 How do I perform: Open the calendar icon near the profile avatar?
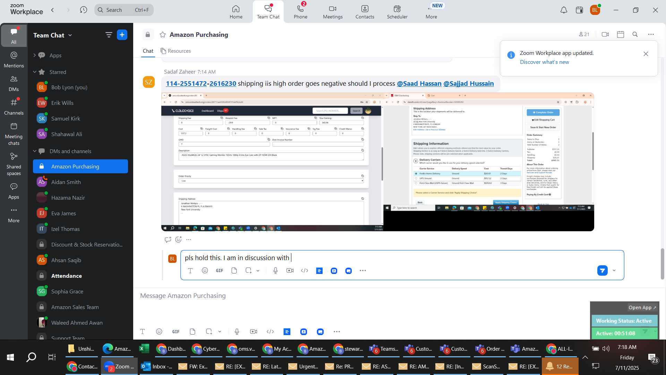579,10
